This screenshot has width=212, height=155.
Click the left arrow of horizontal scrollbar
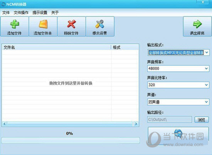5,124
